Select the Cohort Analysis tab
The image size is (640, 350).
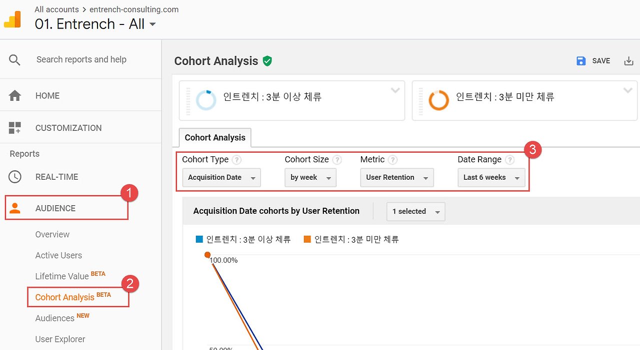tap(215, 138)
